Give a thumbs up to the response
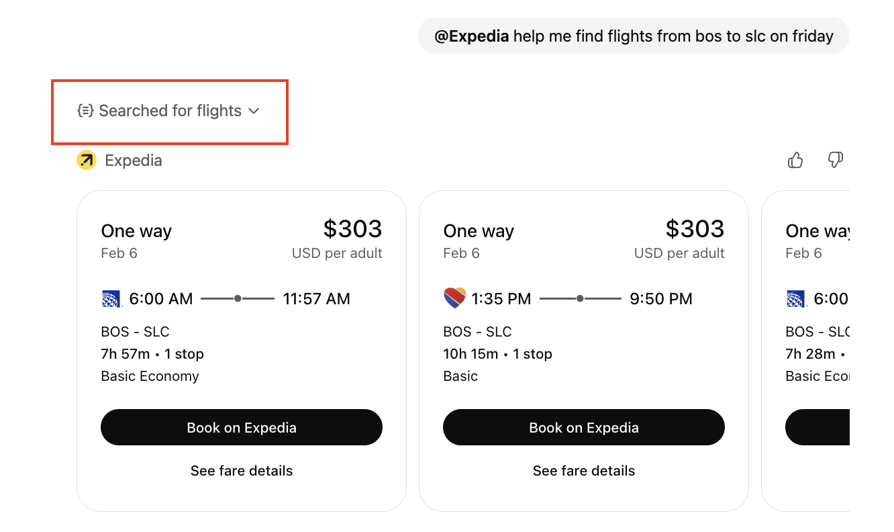The width and height of the screenshot is (894, 532). tap(795, 160)
